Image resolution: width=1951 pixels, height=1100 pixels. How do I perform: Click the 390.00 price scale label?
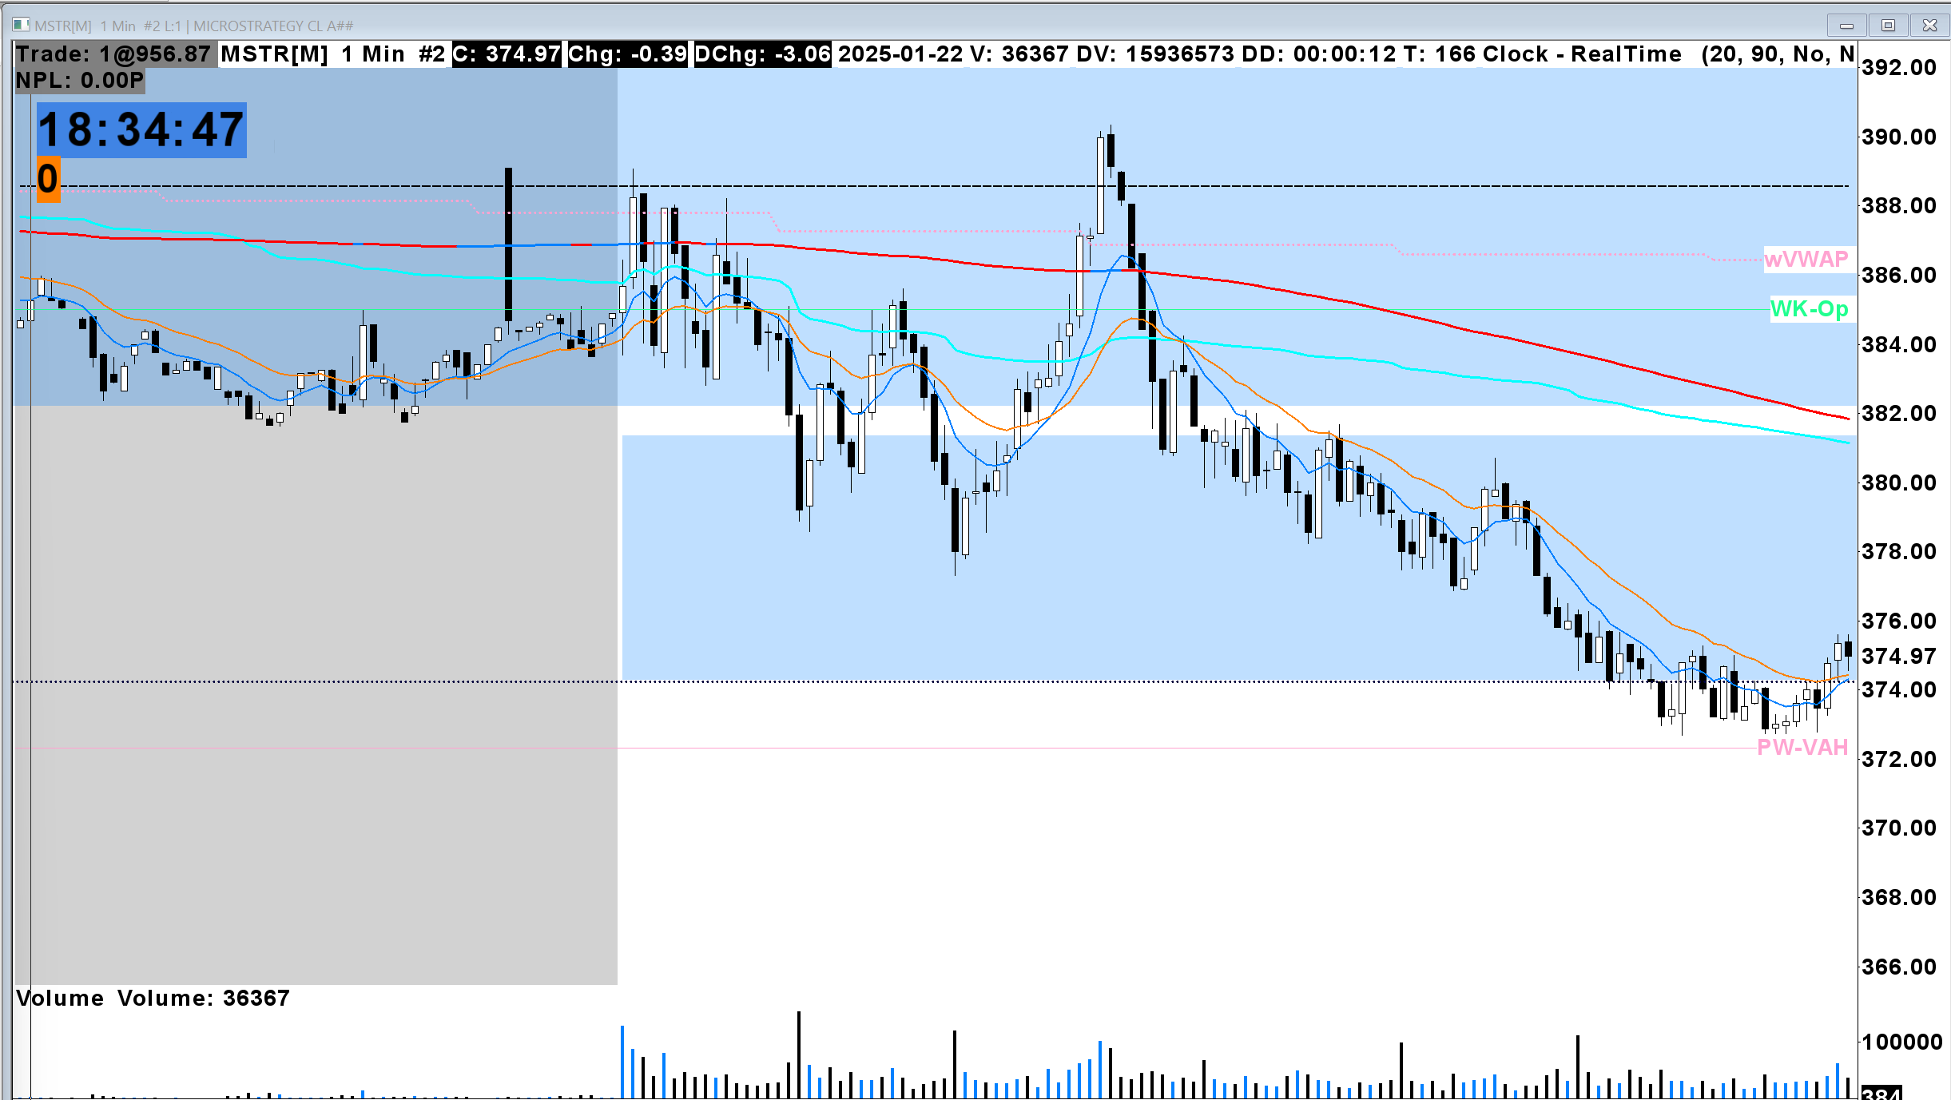click(1898, 137)
